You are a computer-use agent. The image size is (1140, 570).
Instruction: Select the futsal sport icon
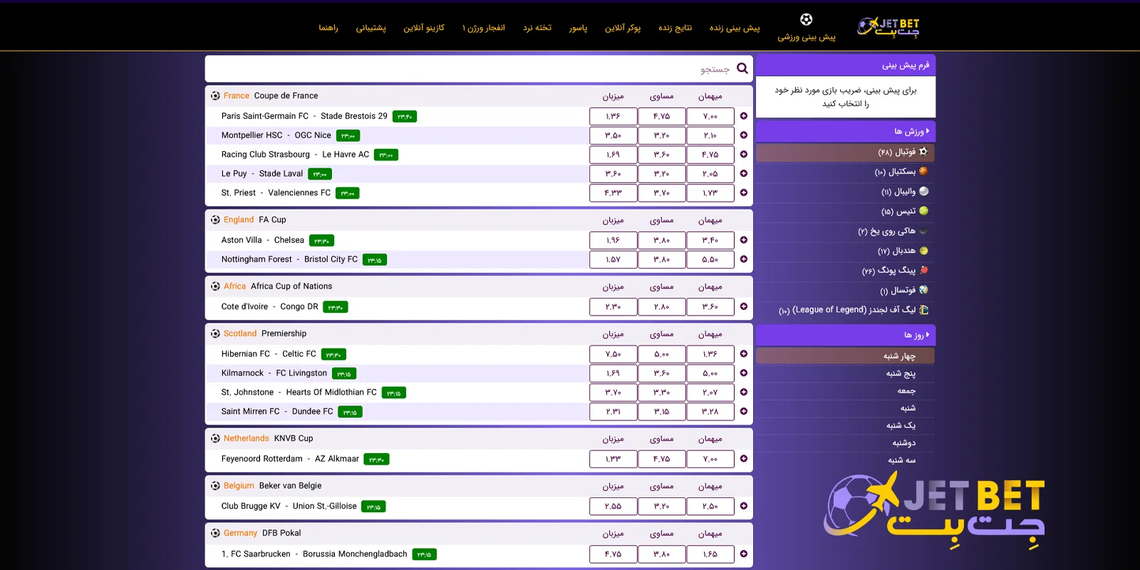pyautogui.click(x=923, y=290)
